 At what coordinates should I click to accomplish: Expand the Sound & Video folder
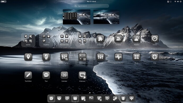tap(64, 40)
